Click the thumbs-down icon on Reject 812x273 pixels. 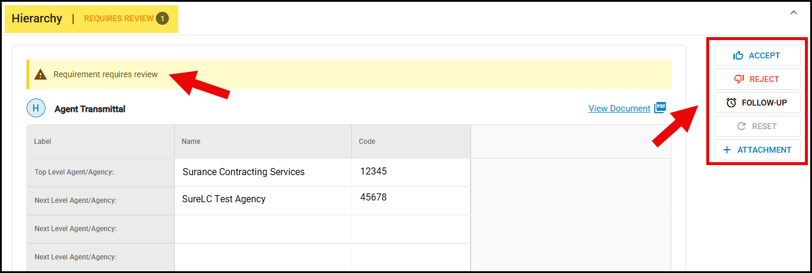tap(739, 79)
